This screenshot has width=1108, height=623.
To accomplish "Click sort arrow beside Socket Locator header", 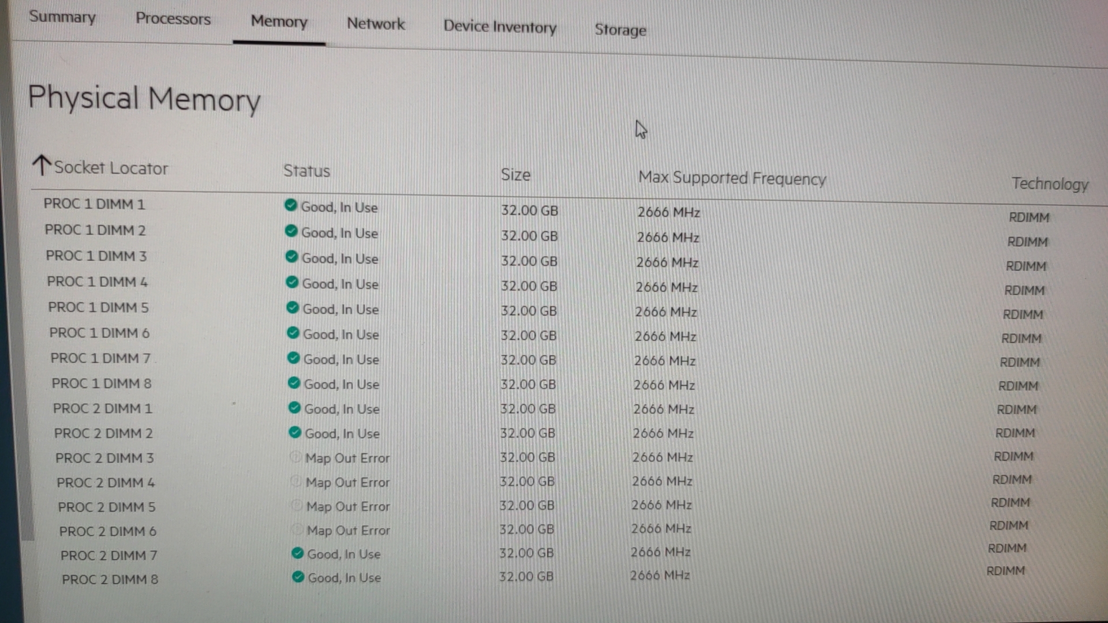I will pos(42,166).
